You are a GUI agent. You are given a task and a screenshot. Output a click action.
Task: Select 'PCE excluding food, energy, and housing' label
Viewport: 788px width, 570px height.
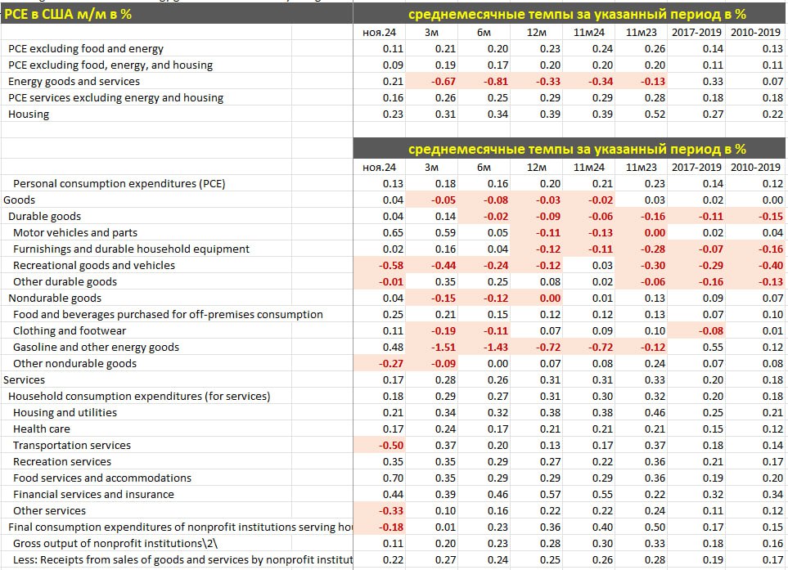(x=110, y=65)
